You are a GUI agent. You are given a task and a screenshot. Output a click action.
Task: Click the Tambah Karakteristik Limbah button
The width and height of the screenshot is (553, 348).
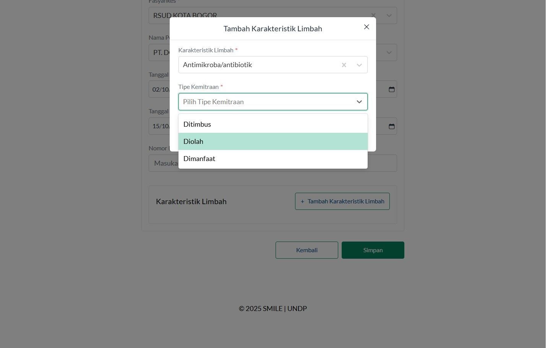(342, 201)
